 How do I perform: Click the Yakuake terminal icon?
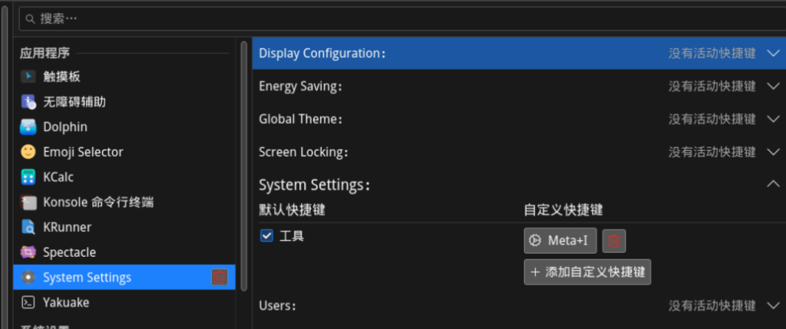(28, 302)
